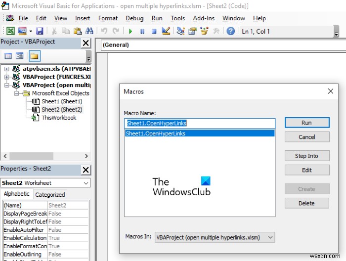The width and height of the screenshot is (346, 261).
Task: Open the File menu
Action: (23, 18)
